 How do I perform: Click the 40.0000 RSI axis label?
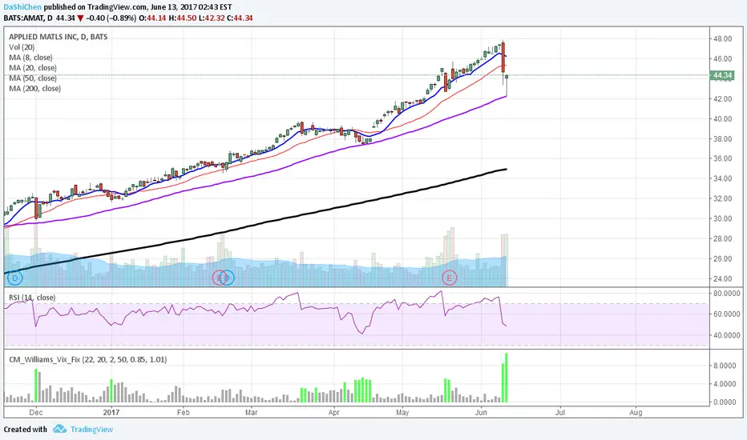[726, 335]
